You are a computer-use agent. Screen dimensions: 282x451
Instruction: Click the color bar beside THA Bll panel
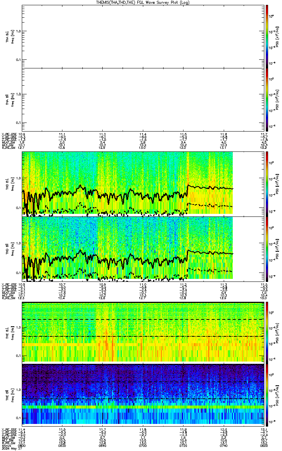(x=267, y=100)
